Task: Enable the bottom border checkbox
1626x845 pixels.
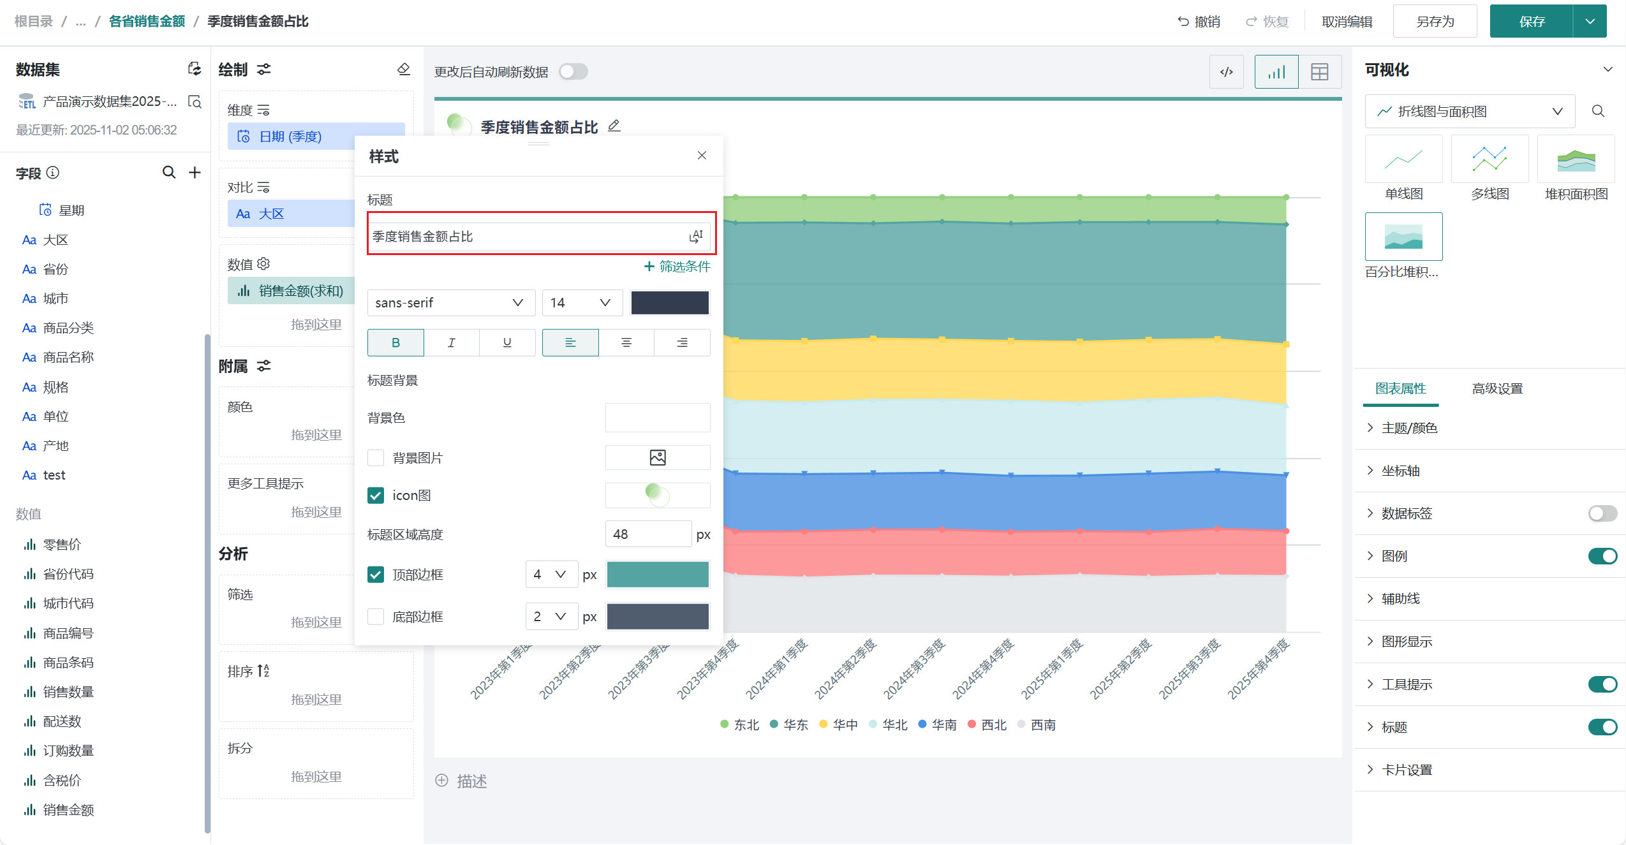Action: coord(376,617)
